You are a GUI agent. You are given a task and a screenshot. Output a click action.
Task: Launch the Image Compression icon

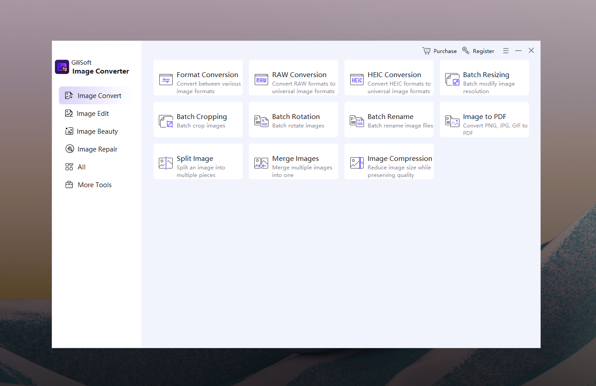(357, 163)
